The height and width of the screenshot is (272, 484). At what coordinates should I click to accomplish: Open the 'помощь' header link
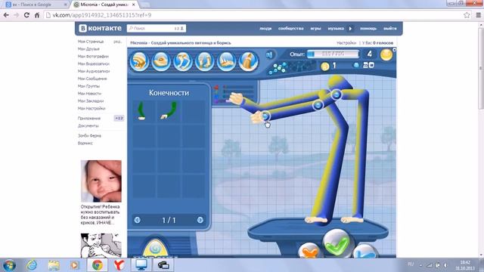point(368,29)
